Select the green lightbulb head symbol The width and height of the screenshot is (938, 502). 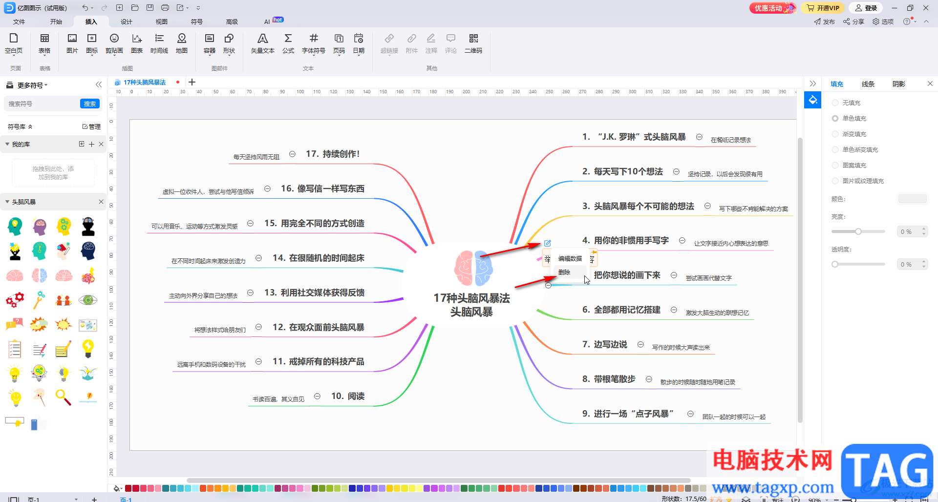coord(15,226)
